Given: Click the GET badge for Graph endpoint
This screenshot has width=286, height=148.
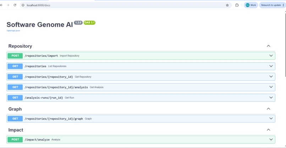Looking at the screenshot, I should [15, 119].
